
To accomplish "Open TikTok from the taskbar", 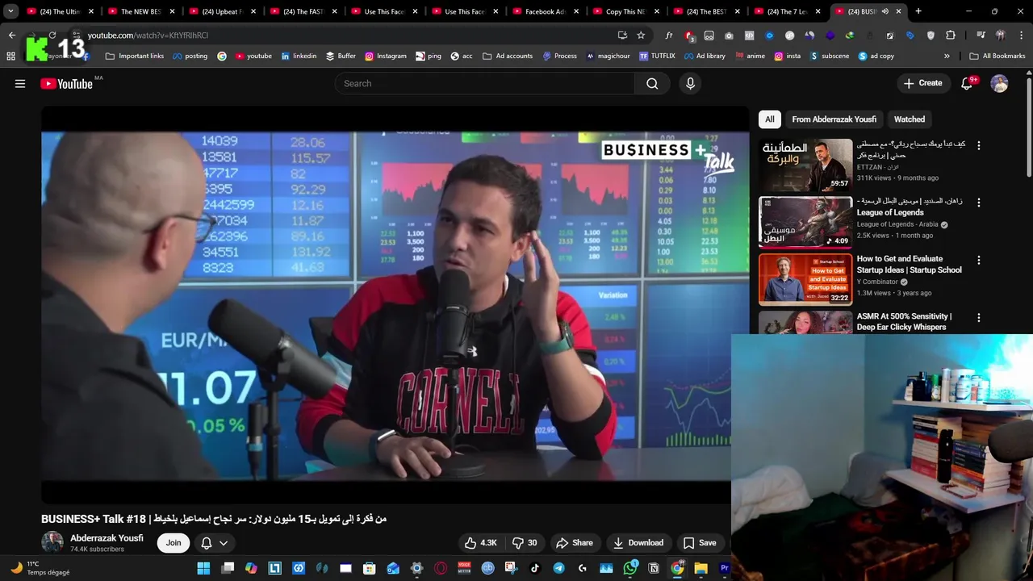I will pyautogui.click(x=535, y=568).
